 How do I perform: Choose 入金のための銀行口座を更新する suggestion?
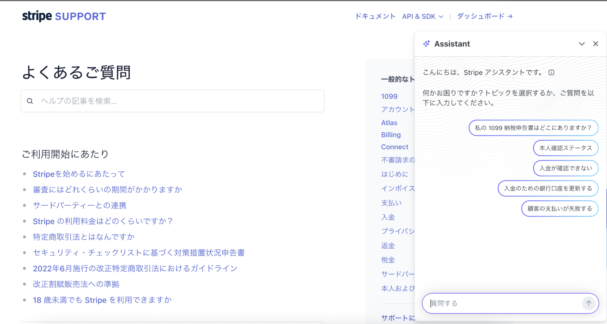pyautogui.click(x=548, y=189)
